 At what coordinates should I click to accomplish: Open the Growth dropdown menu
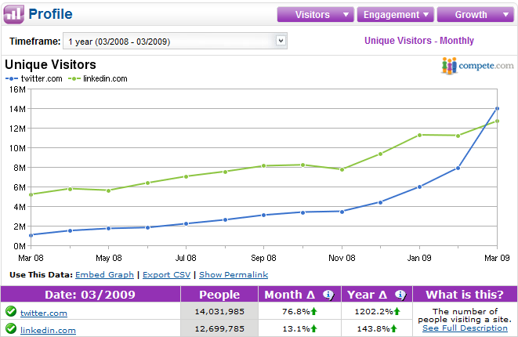click(x=476, y=15)
